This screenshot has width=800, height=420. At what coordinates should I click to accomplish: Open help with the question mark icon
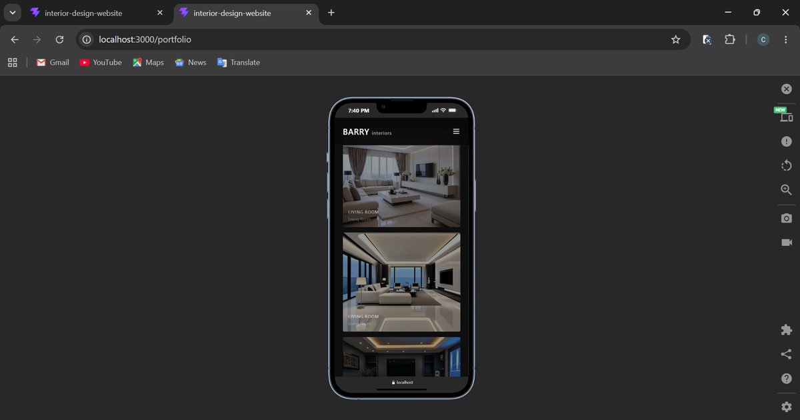coord(787,378)
